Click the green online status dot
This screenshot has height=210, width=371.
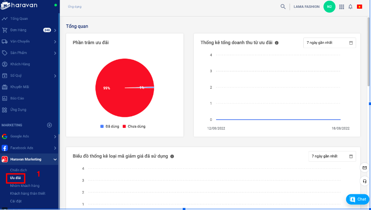56,5
